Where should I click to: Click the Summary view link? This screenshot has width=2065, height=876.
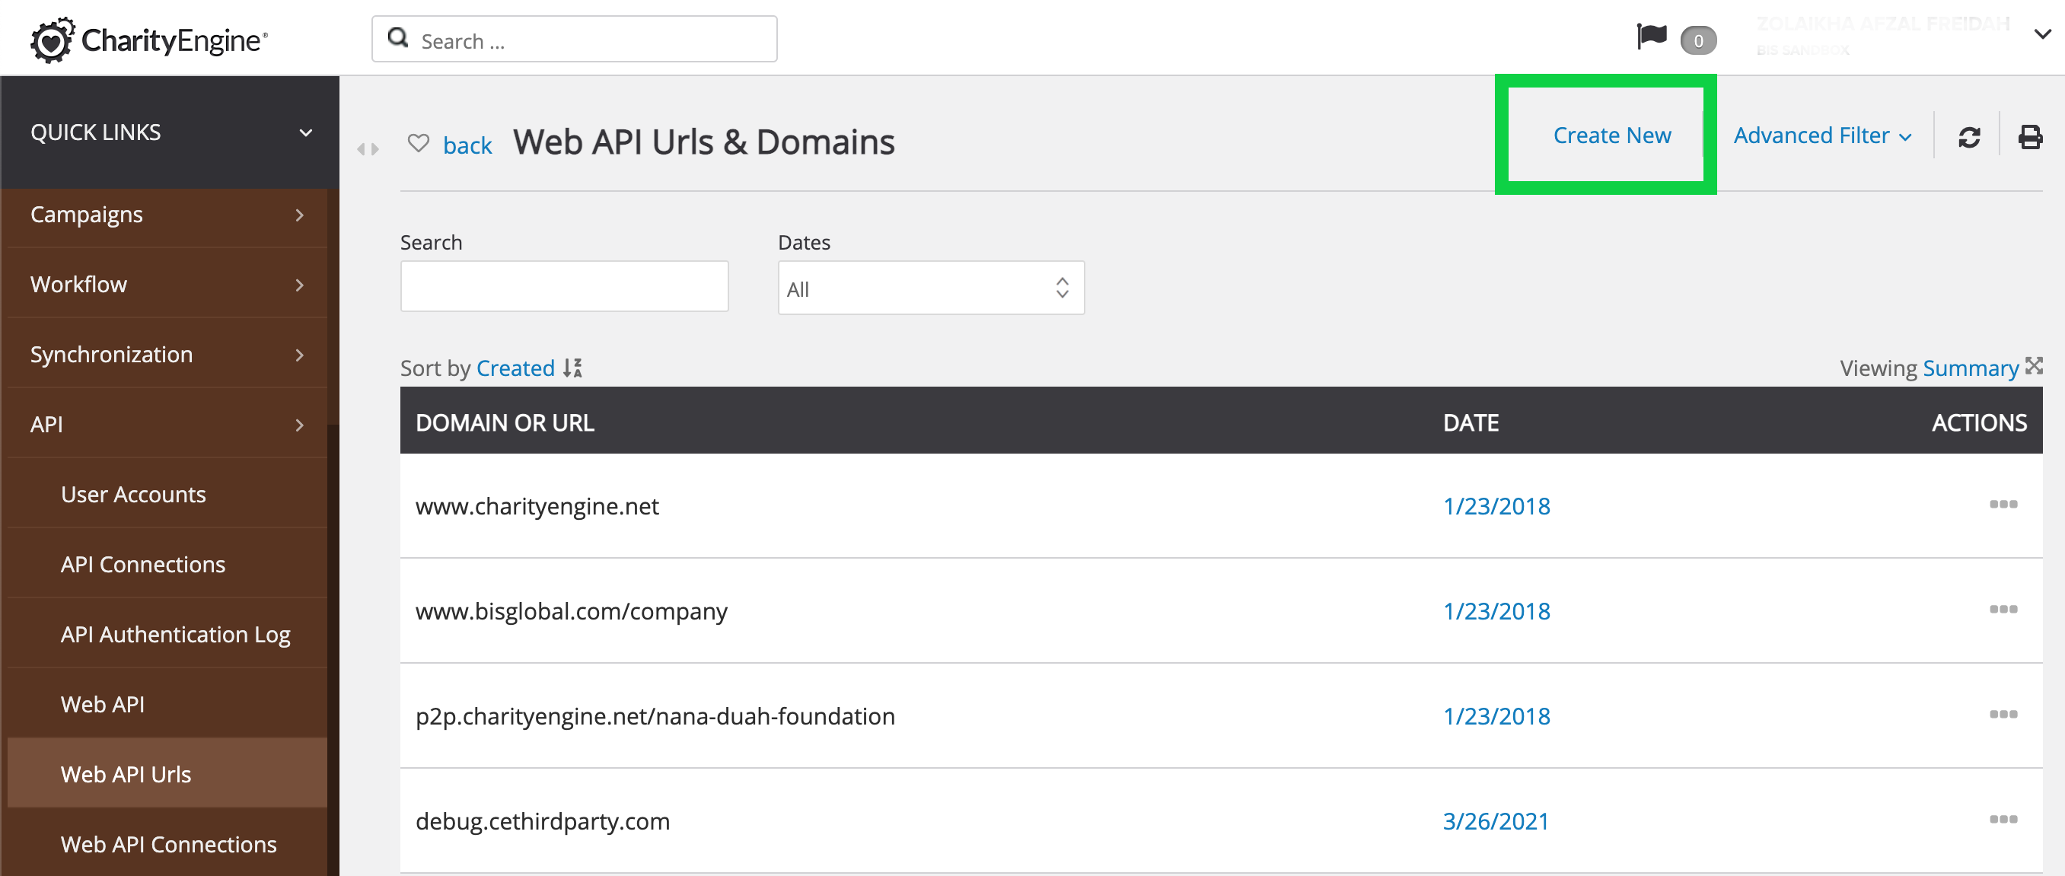point(1971,368)
